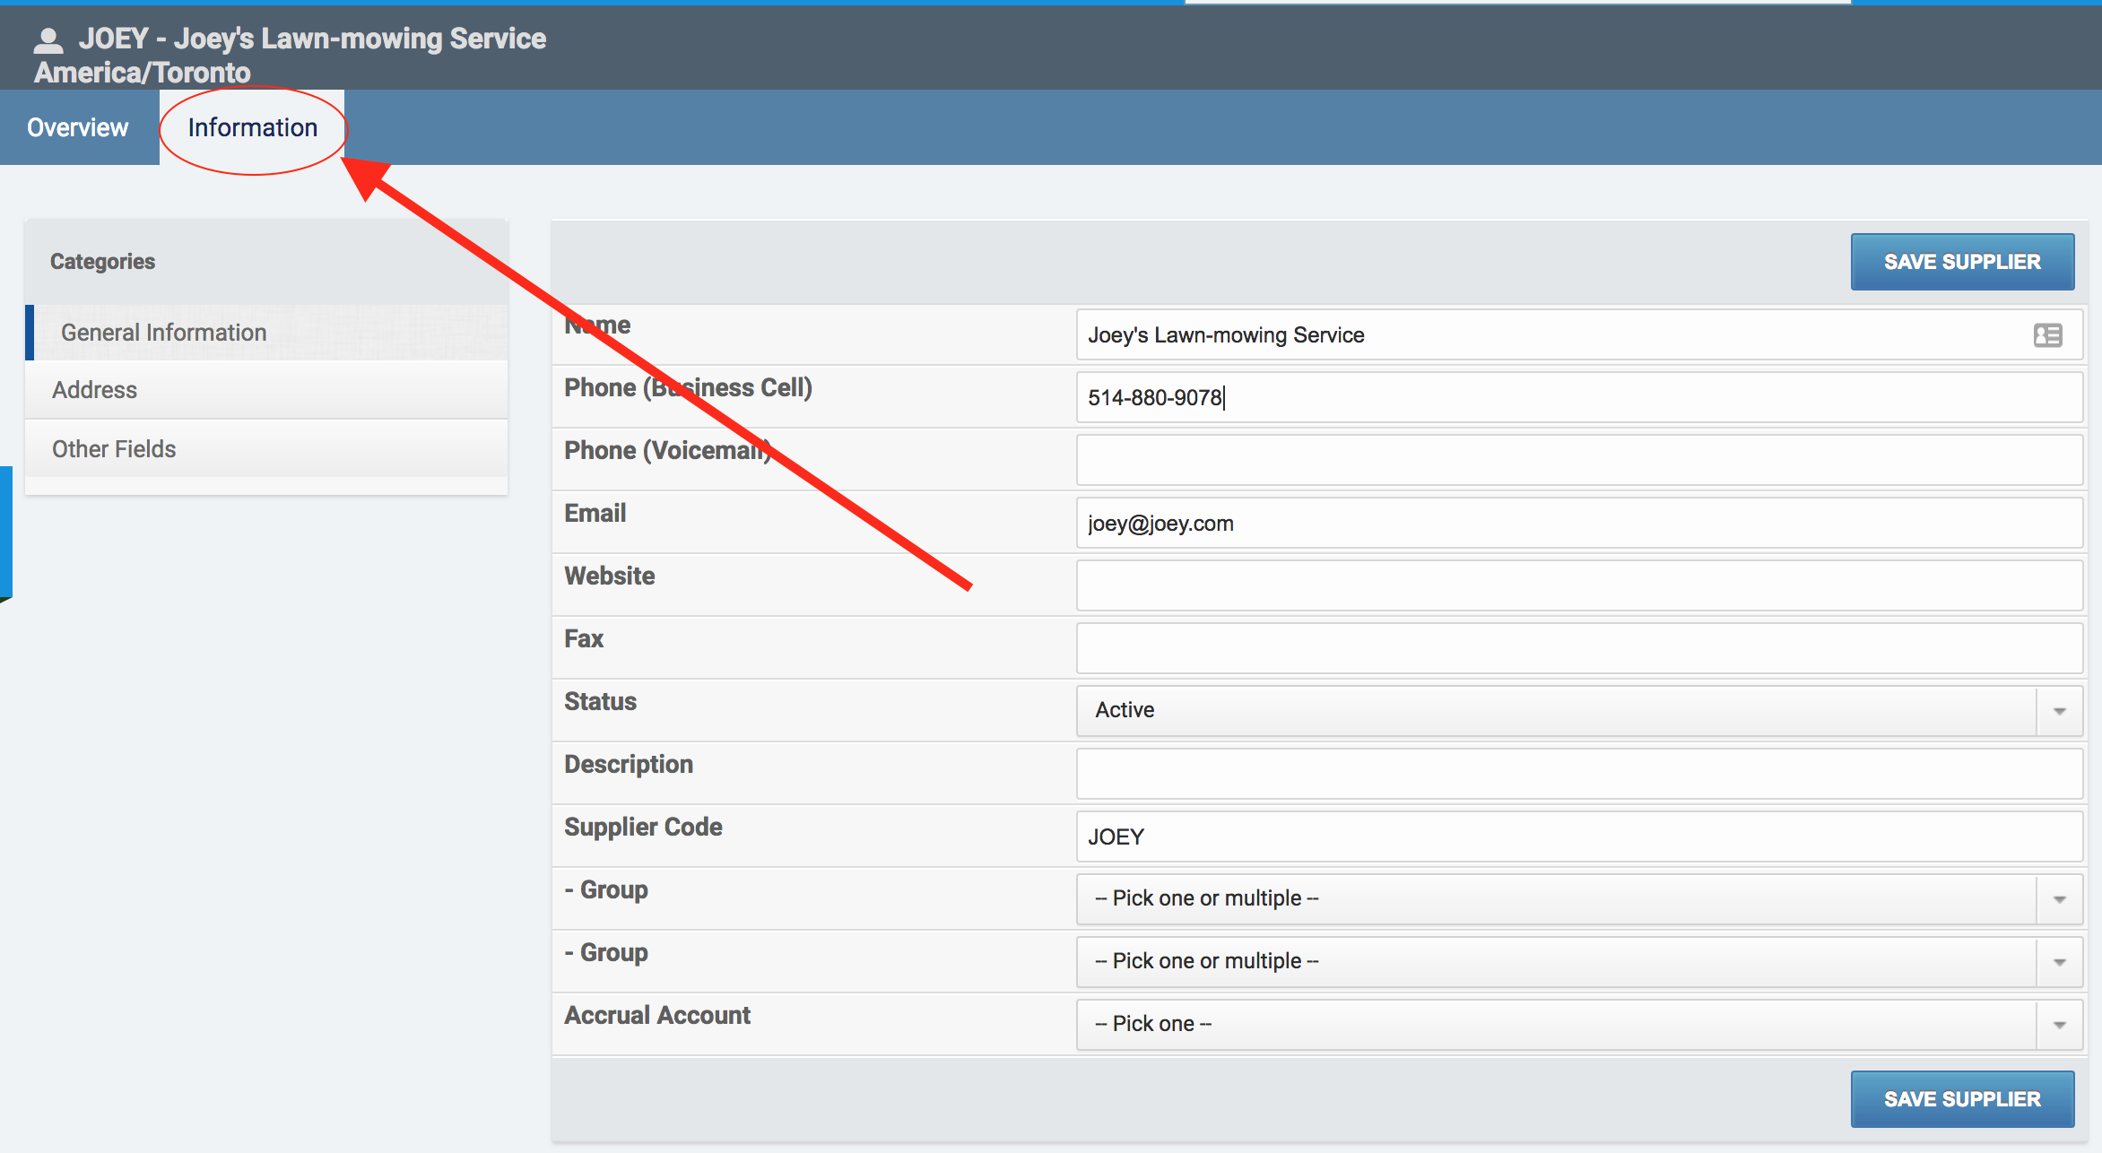
Task: Edit the Name input field
Action: tap(1578, 335)
